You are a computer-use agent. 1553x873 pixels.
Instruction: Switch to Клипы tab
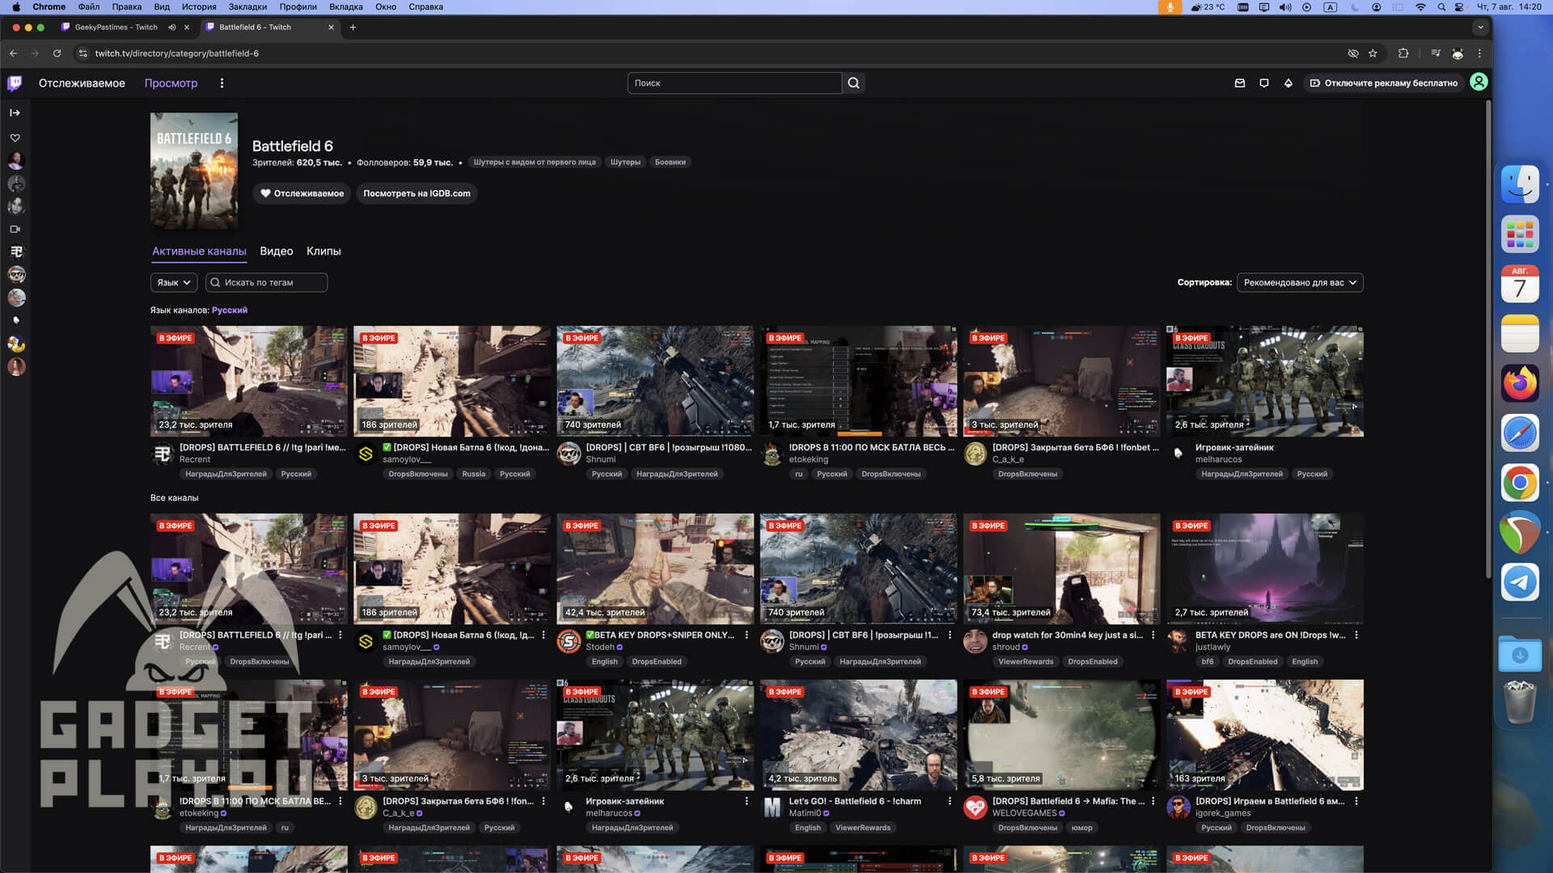[324, 251]
